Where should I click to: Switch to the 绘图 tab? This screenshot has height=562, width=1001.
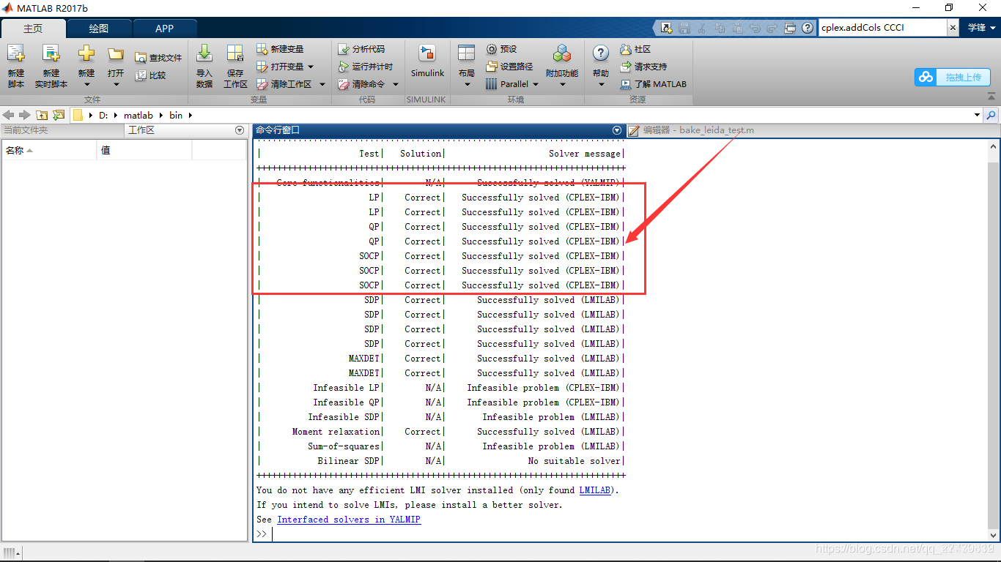99,29
